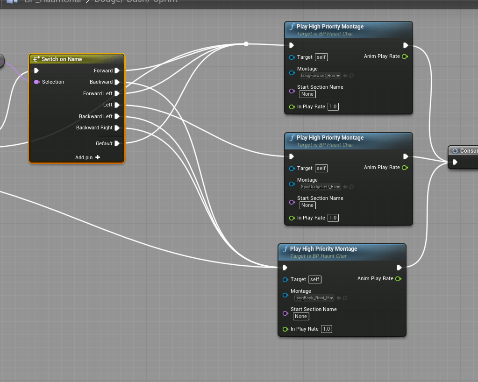This screenshot has height=382, width=478.
Task: Open the LongBack montage asset dropdown
Action: [314, 298]
